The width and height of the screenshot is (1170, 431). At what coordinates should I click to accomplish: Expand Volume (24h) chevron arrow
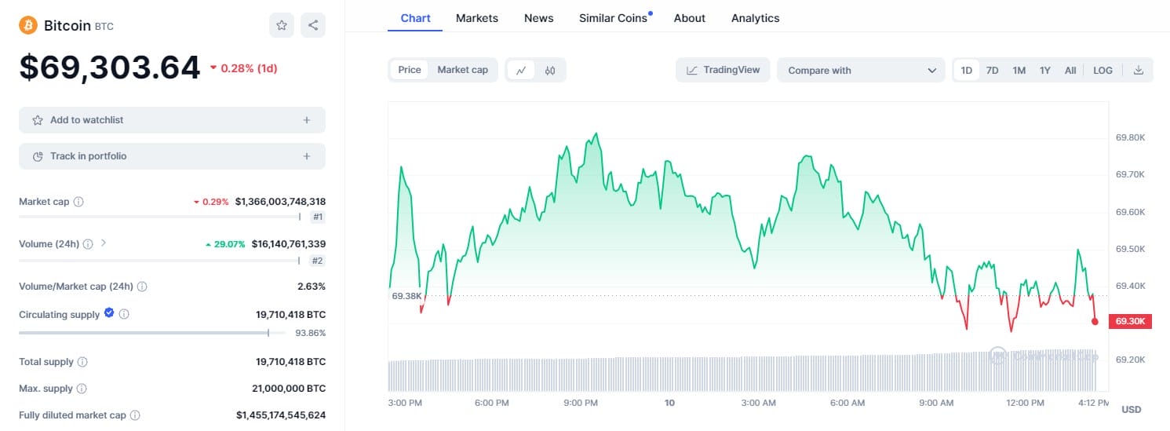pos(104,243)
